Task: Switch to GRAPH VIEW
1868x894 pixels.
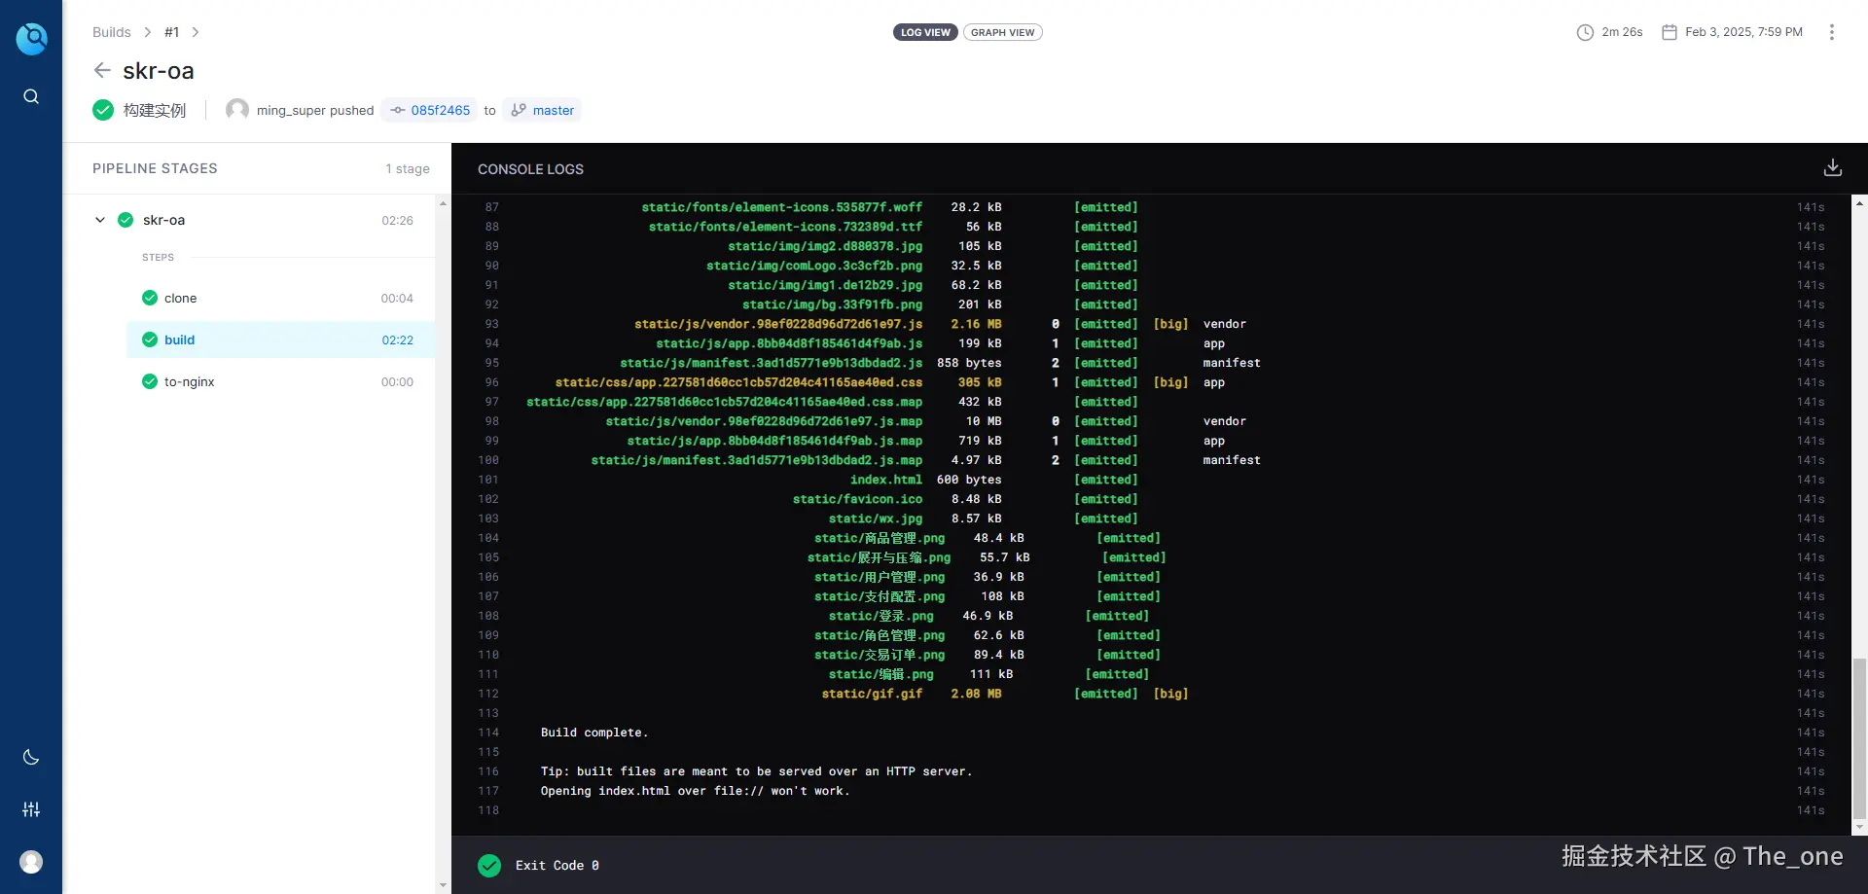Action: (1003, 32)
